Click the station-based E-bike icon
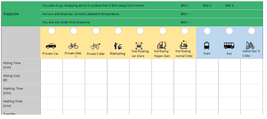This screenshot has height=119, width=267. [250, 45]
